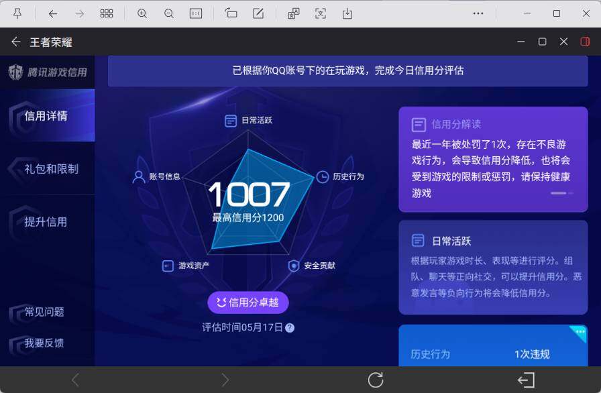Click the bottom bar previous page chevron
This screenshot has width=601, height=393.
[x=76, y=380]
